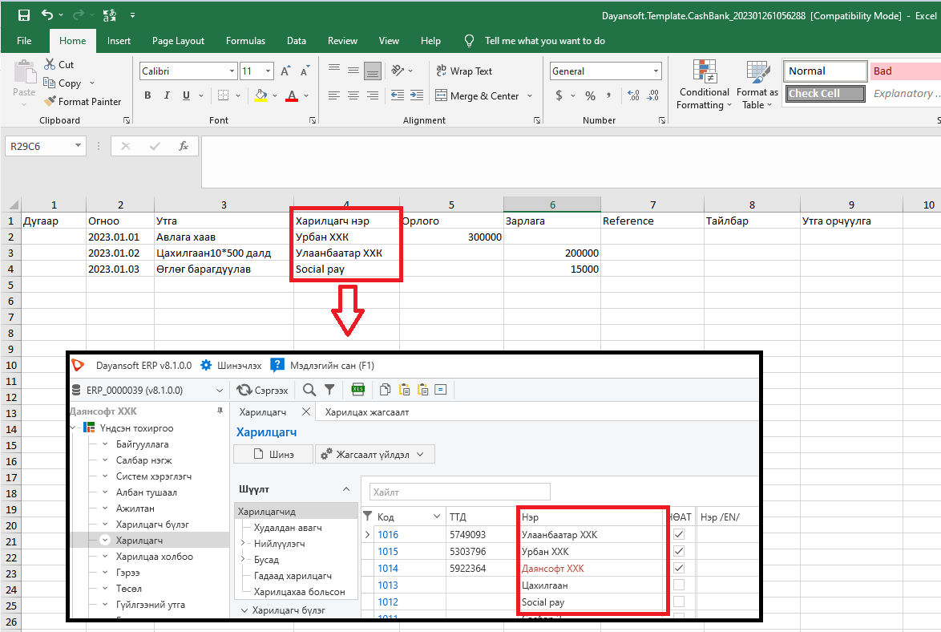Click the green XLS export icon in Dayansoft
This screenshot has height=632, width=941.
click(358, 389)
